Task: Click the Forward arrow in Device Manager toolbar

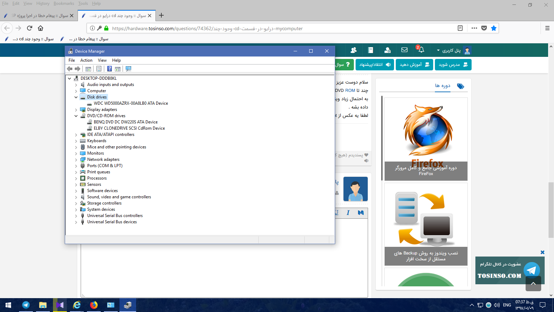Action: 78,69
